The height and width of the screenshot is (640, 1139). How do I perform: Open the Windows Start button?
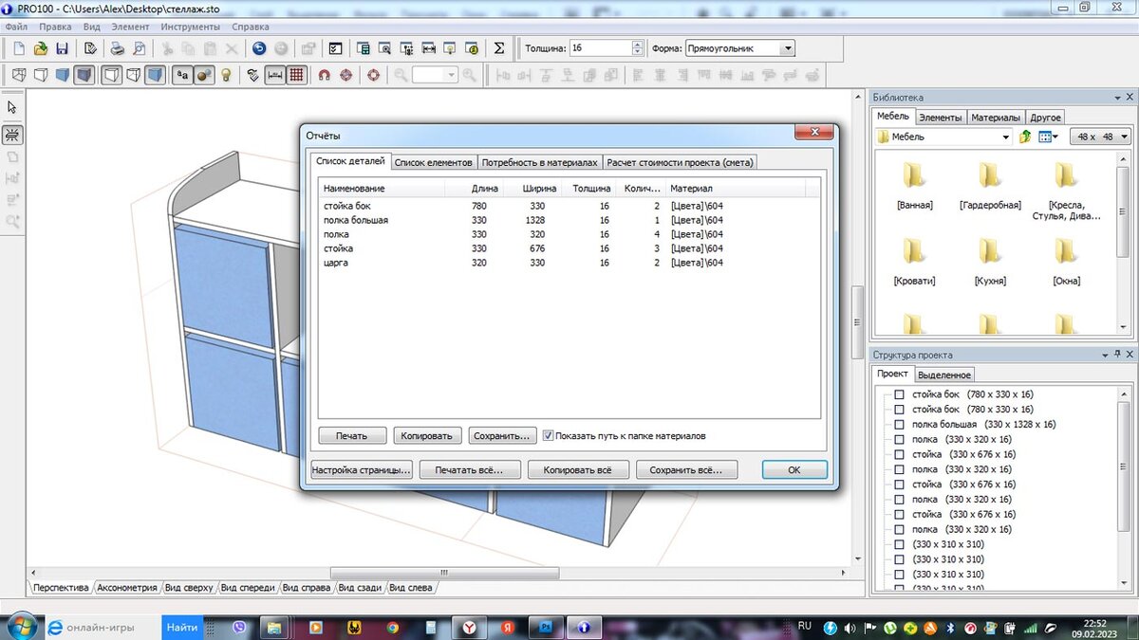click(x=21, y=627)
